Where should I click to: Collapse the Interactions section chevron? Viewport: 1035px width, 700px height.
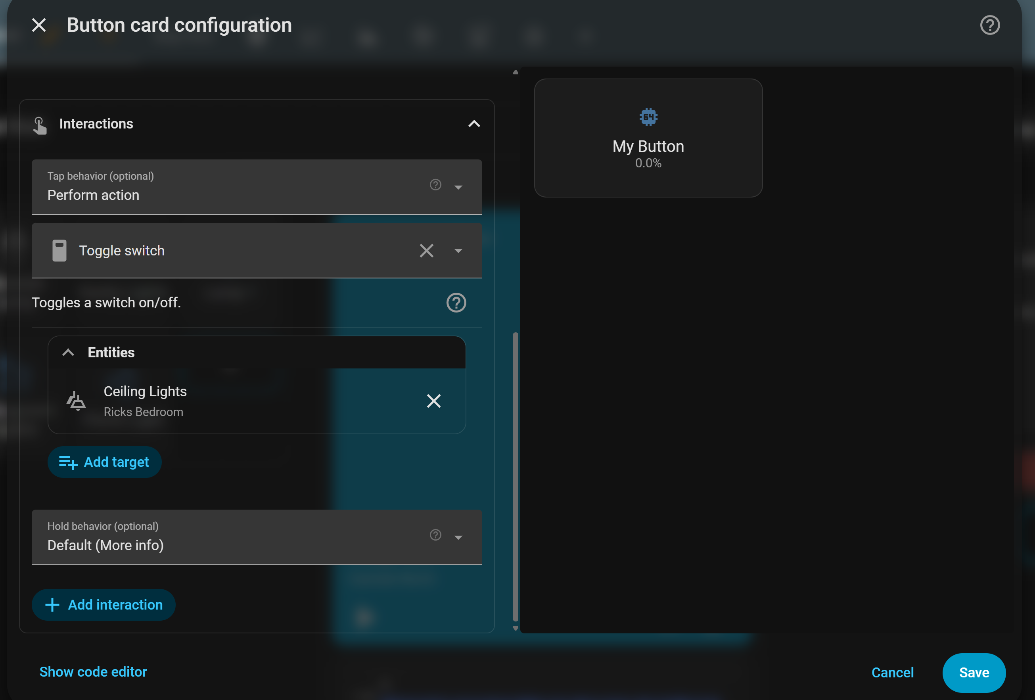[x=474, y=124]
